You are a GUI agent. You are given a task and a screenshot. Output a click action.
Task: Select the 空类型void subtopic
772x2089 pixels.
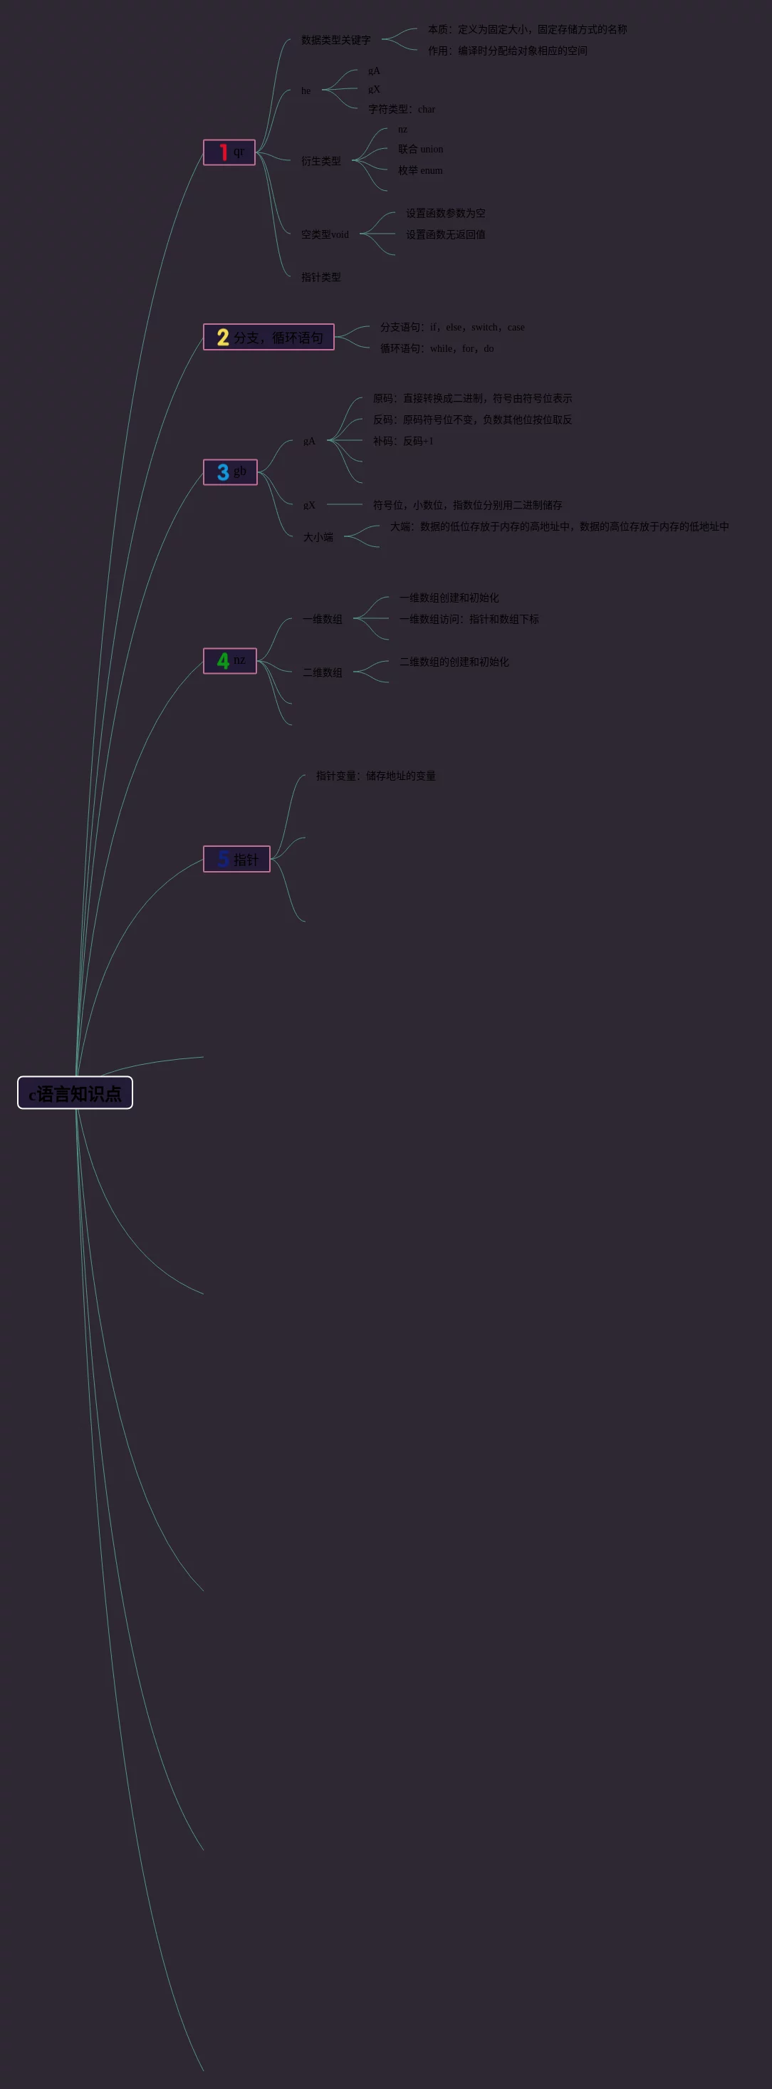pyautogui.click(x=325, y=234)
